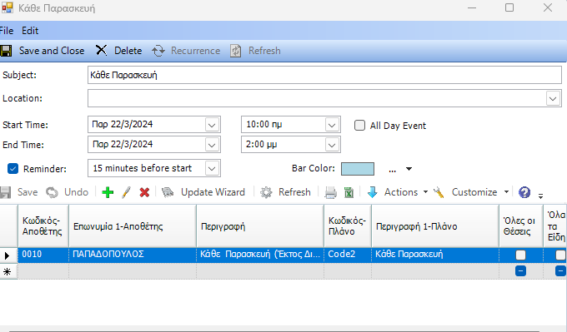Click the Customize label

[x=474, y=192]
